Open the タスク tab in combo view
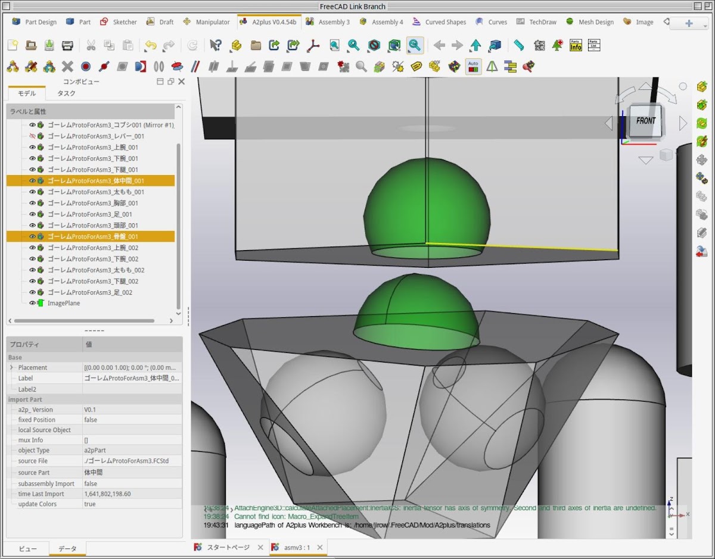The image size is (715, 559). point(67,93)
